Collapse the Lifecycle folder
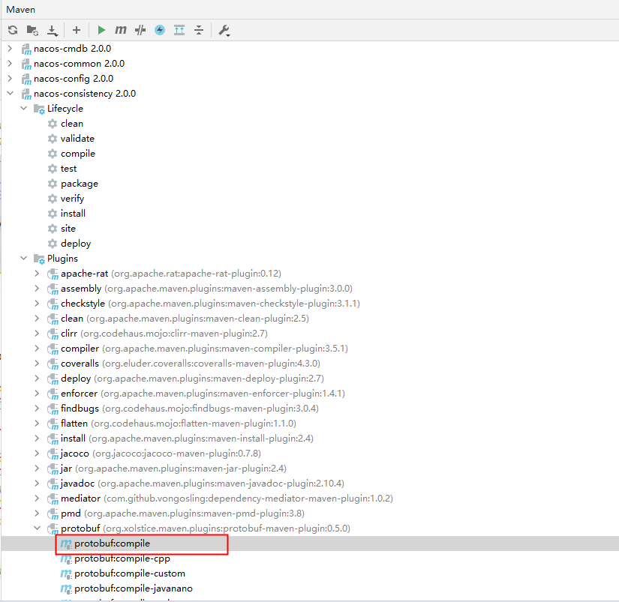The width and height of the screenshot is (619, 602). (x=24, y=109)
